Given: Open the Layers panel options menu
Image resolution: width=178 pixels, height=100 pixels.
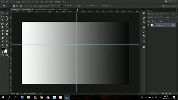Looking at the screenshot, I should (x=177, y=11).
